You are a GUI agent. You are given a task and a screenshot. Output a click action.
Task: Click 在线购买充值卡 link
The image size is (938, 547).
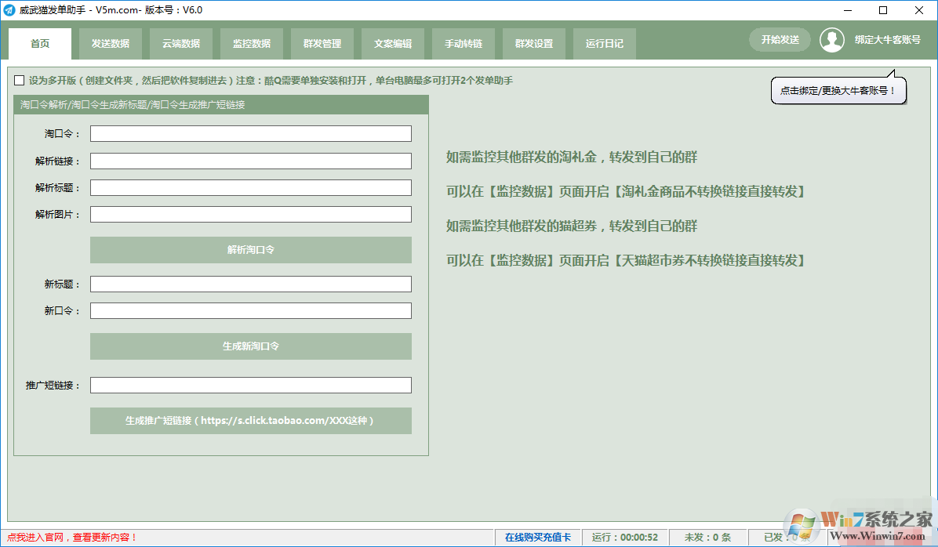tap(538, 538)
